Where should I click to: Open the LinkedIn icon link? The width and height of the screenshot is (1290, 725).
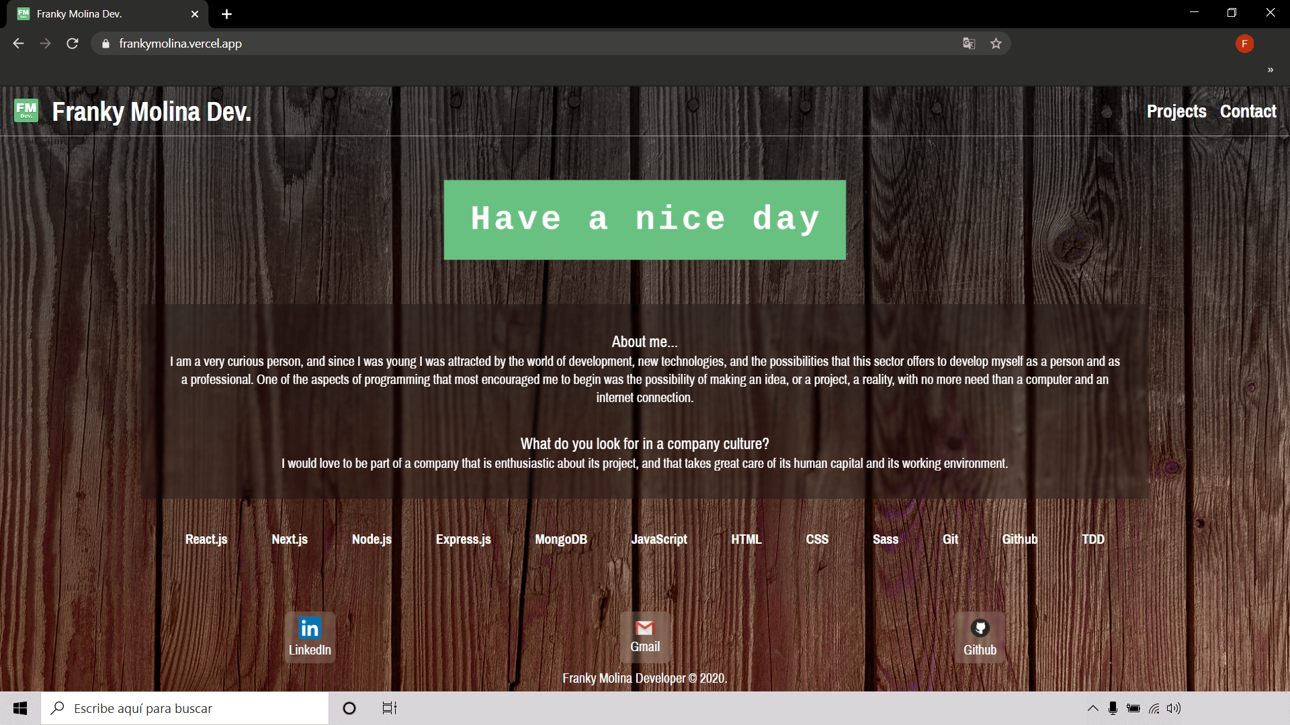pos(310,637)
